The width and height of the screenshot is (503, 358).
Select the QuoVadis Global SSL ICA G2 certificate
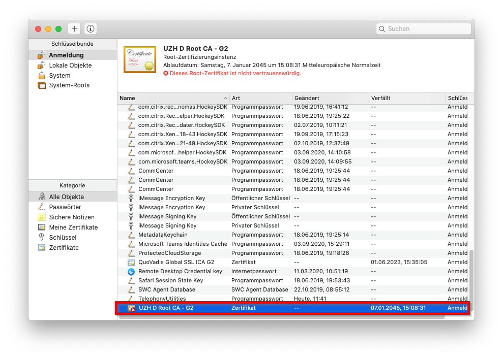click(x=176, y=262)
